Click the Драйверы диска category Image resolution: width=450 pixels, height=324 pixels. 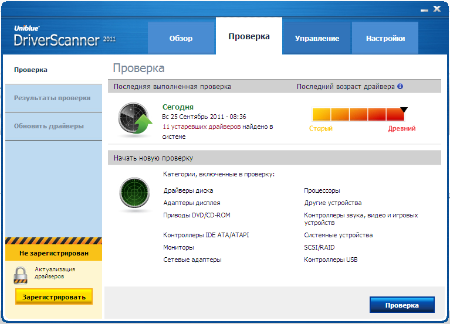[188, 190]
